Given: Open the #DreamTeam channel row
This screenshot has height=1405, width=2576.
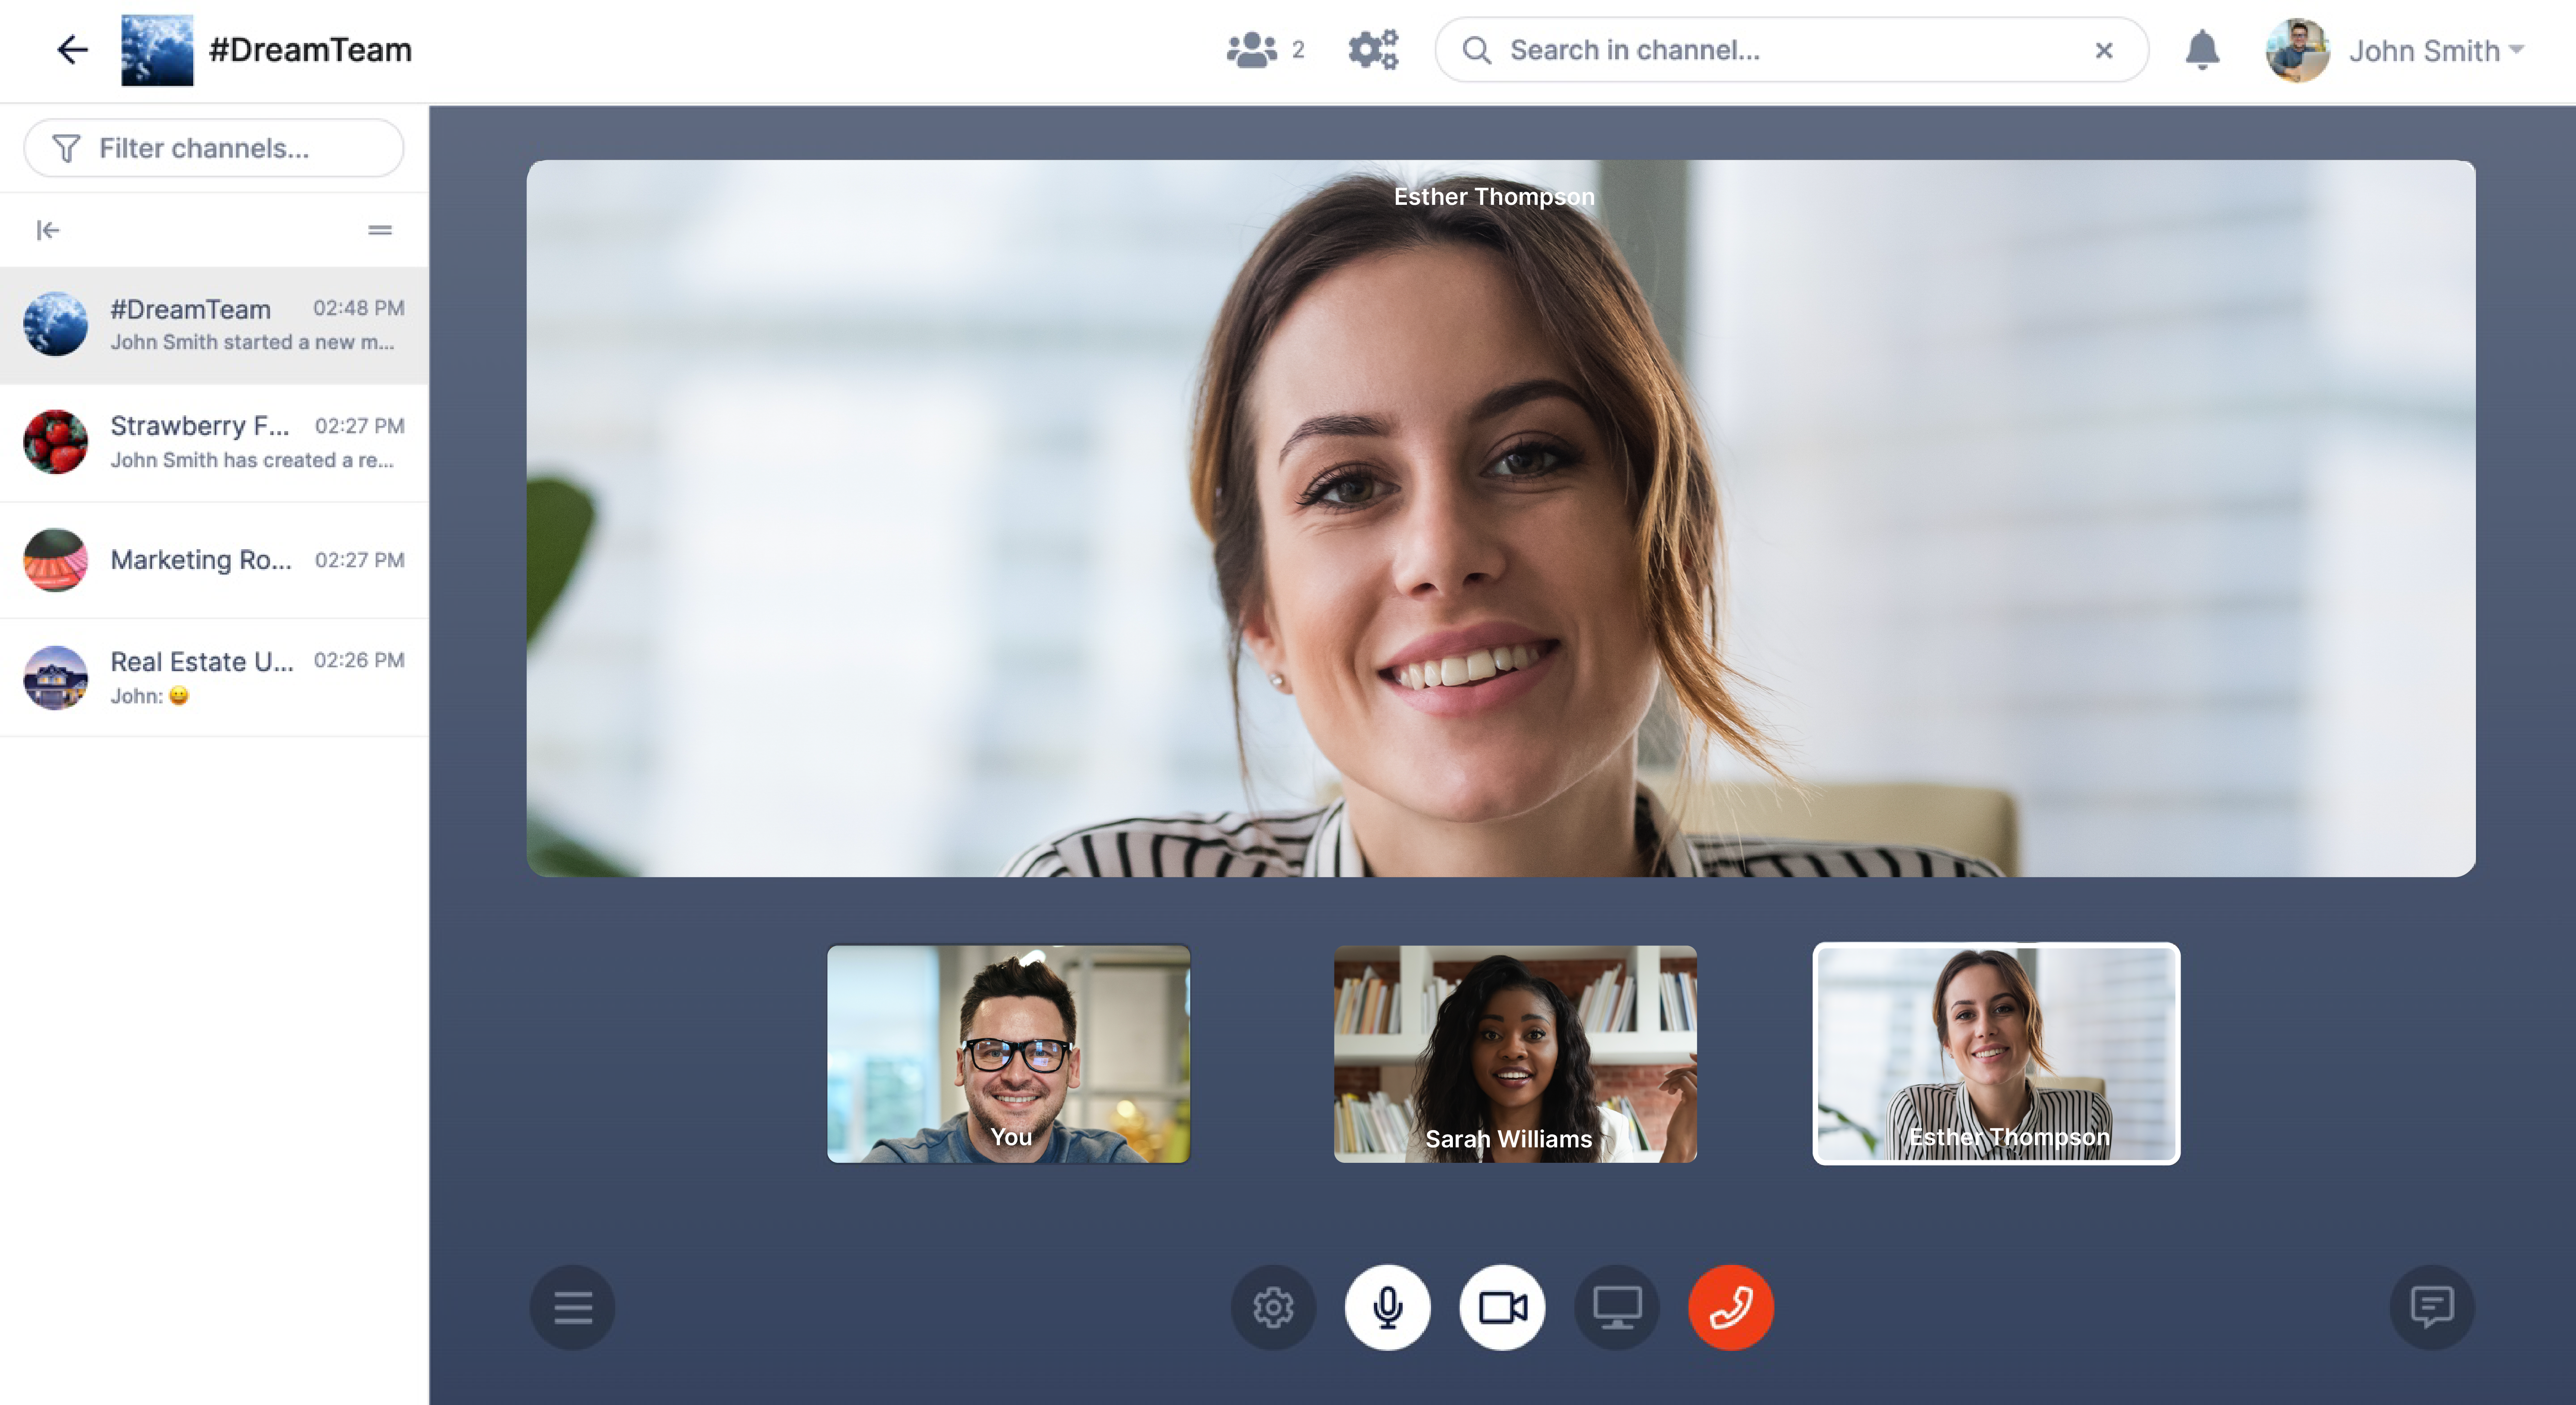Looking at the screenshot, I should click(214, 325).
